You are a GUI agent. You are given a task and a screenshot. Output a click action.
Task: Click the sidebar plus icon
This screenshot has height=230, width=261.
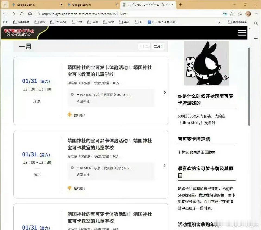256,39
